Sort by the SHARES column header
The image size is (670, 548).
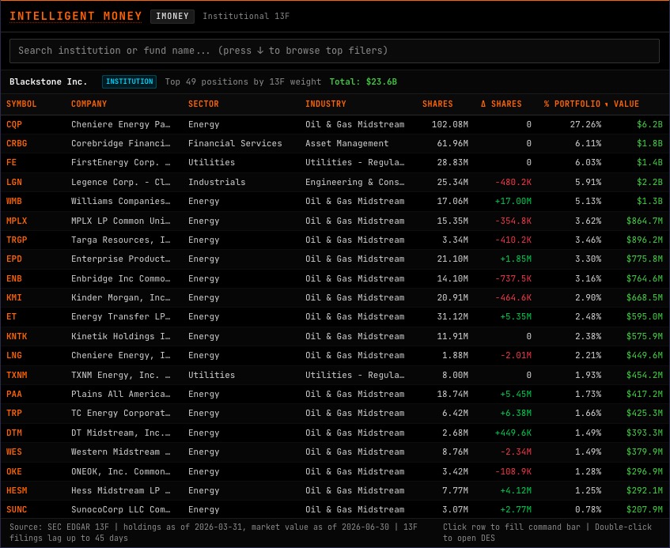(437, 104)
